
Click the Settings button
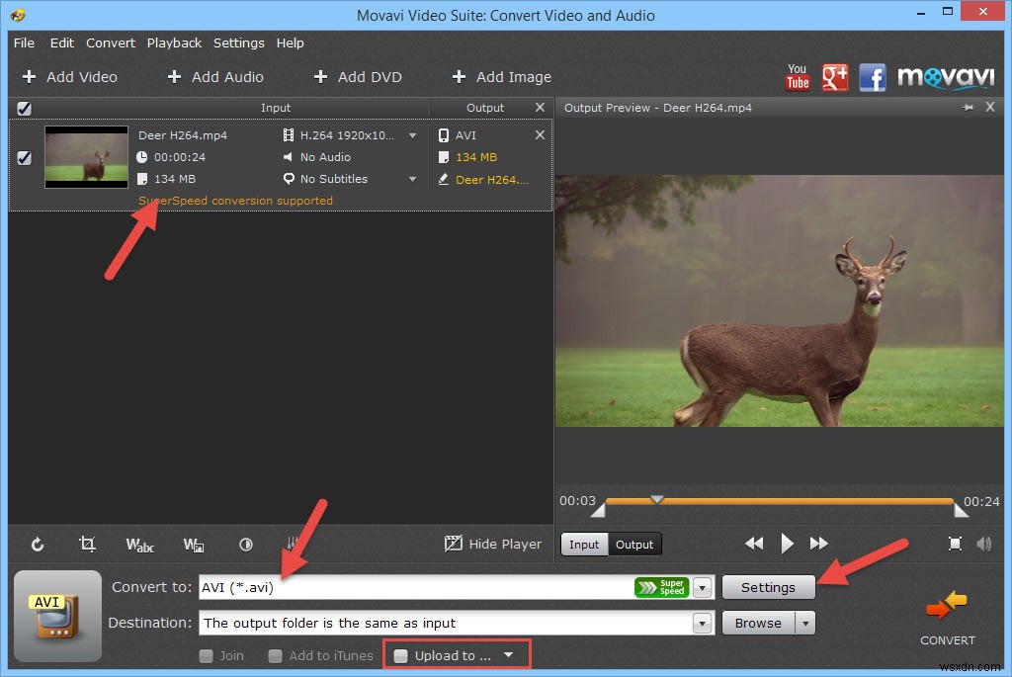768,587
